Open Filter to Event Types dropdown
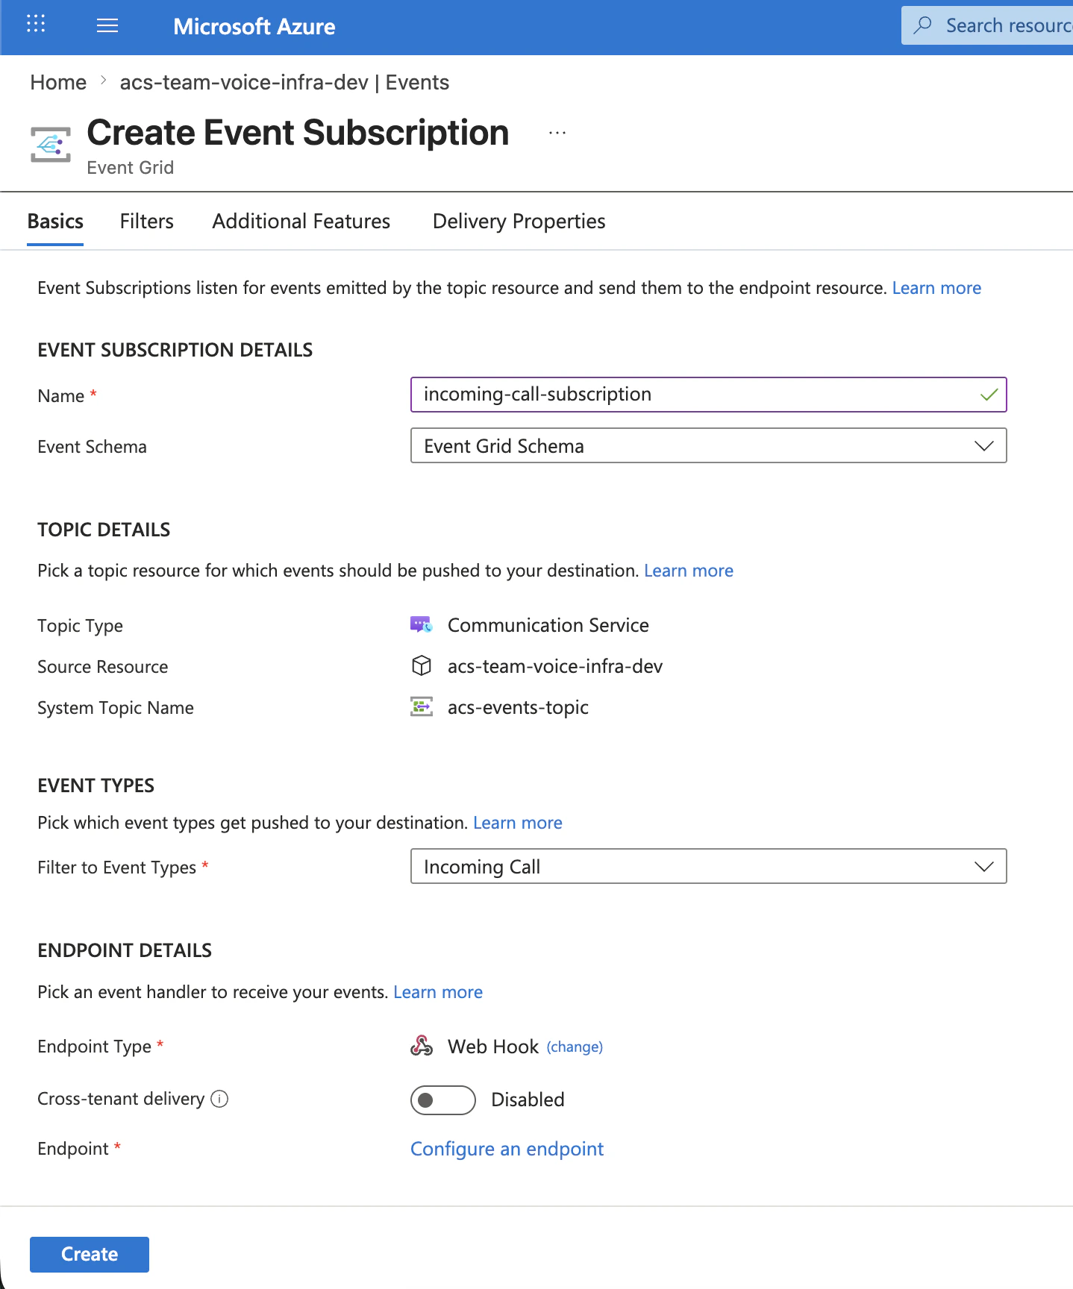Screen dimensions: 1073x1289 pyautogui.click(x=708, y=866)
